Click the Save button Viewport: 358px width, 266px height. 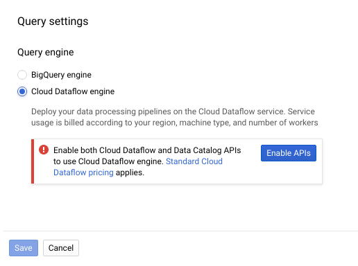coord(24,248)
